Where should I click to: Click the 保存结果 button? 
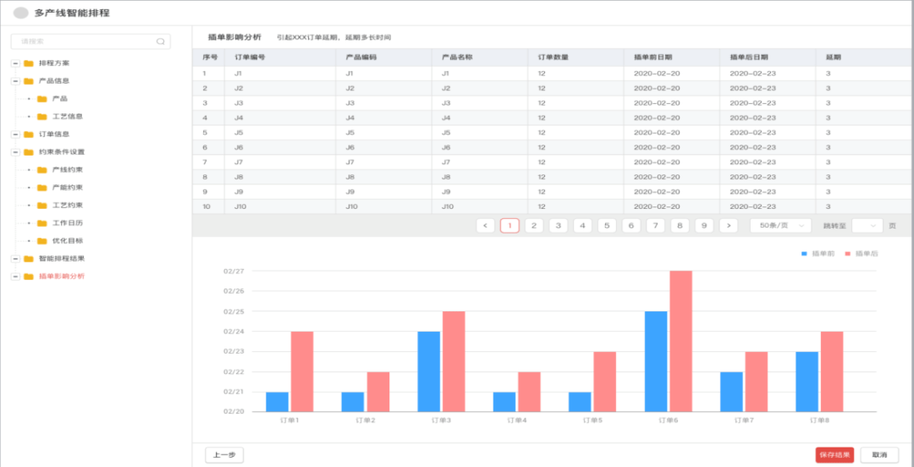coord(834,455)
